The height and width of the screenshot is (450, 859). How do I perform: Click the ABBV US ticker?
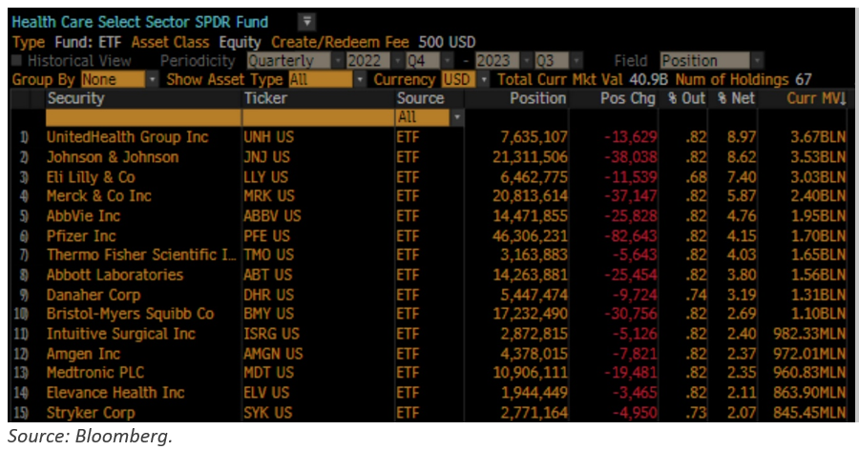click(272, 215)
